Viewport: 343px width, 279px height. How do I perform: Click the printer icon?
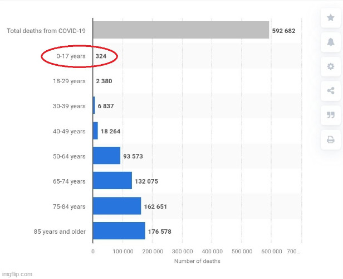point(331,139)
